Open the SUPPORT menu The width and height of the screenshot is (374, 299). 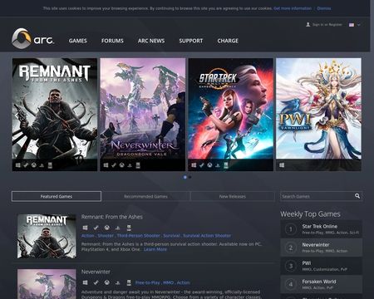[x=191, y=41]
